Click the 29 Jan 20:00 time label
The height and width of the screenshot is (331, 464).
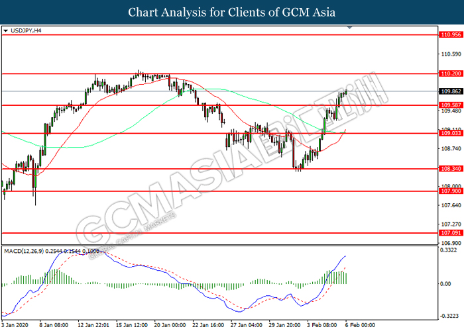284,325
